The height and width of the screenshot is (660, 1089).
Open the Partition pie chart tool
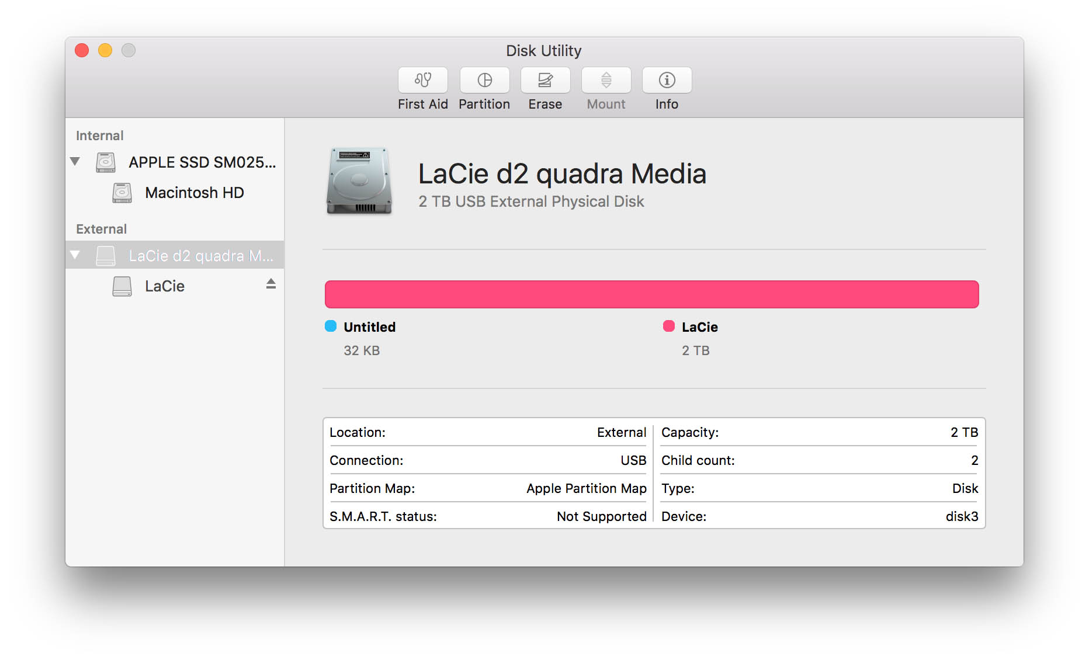click(484, 80)
